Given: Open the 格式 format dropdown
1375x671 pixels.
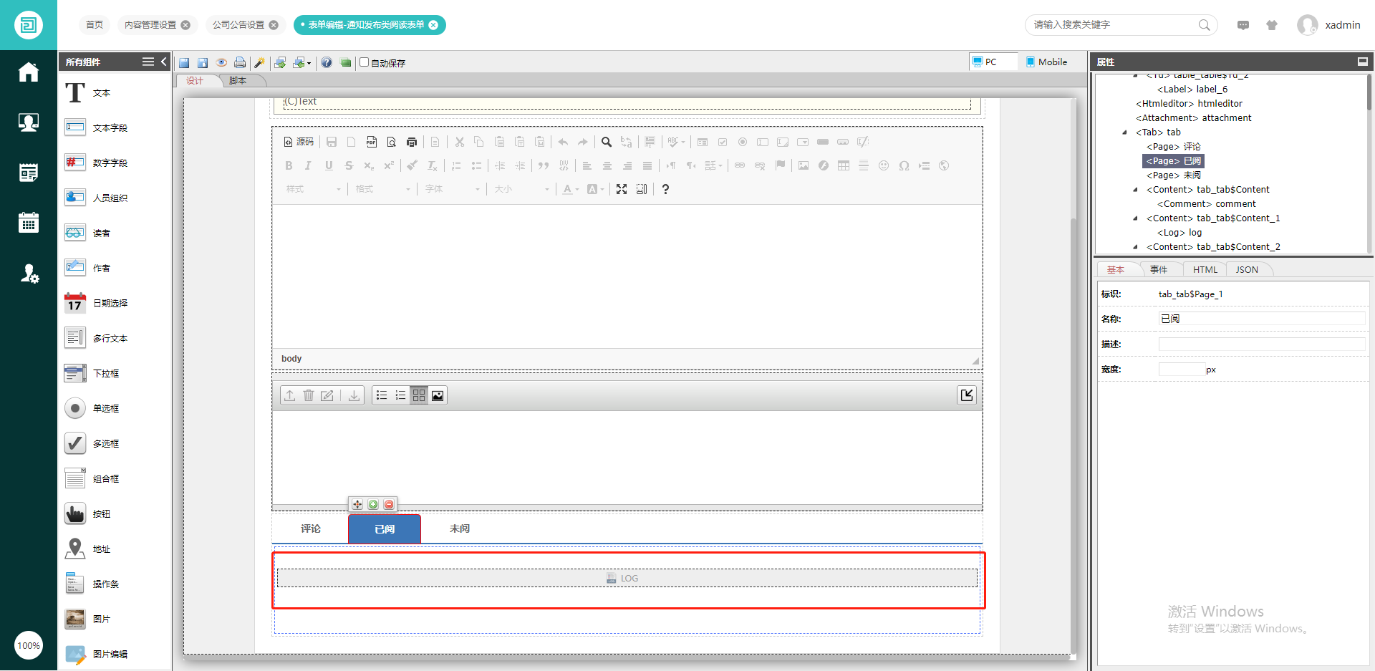Looking at the screenshot, I should pos(383,189).
